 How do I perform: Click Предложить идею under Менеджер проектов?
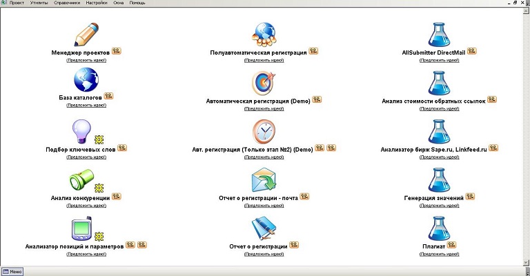tap(86, 61)
